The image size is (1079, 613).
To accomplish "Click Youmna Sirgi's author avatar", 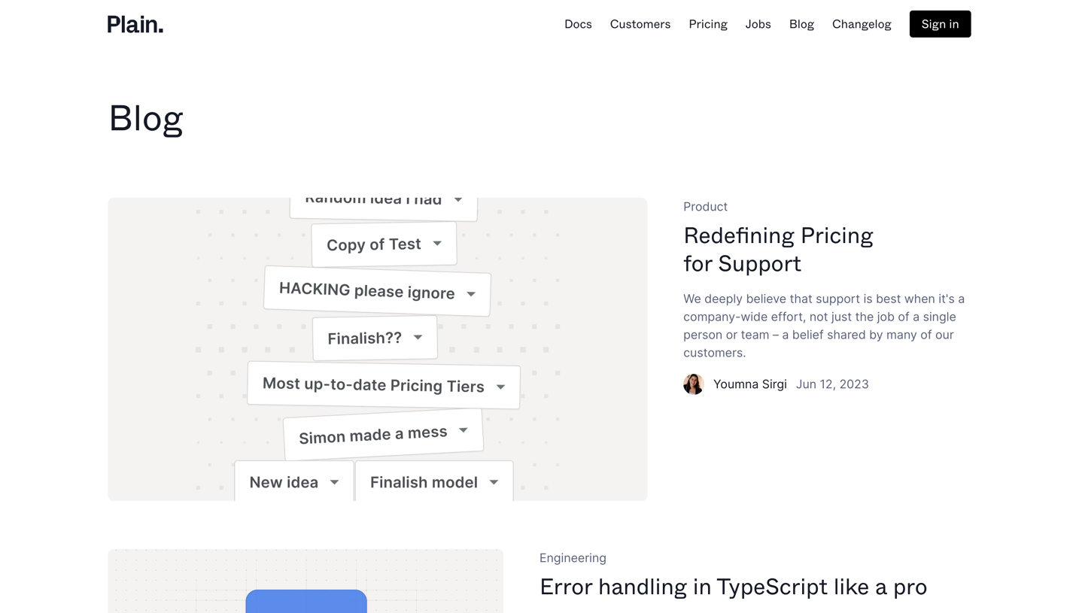I will (x=694, y=384).
